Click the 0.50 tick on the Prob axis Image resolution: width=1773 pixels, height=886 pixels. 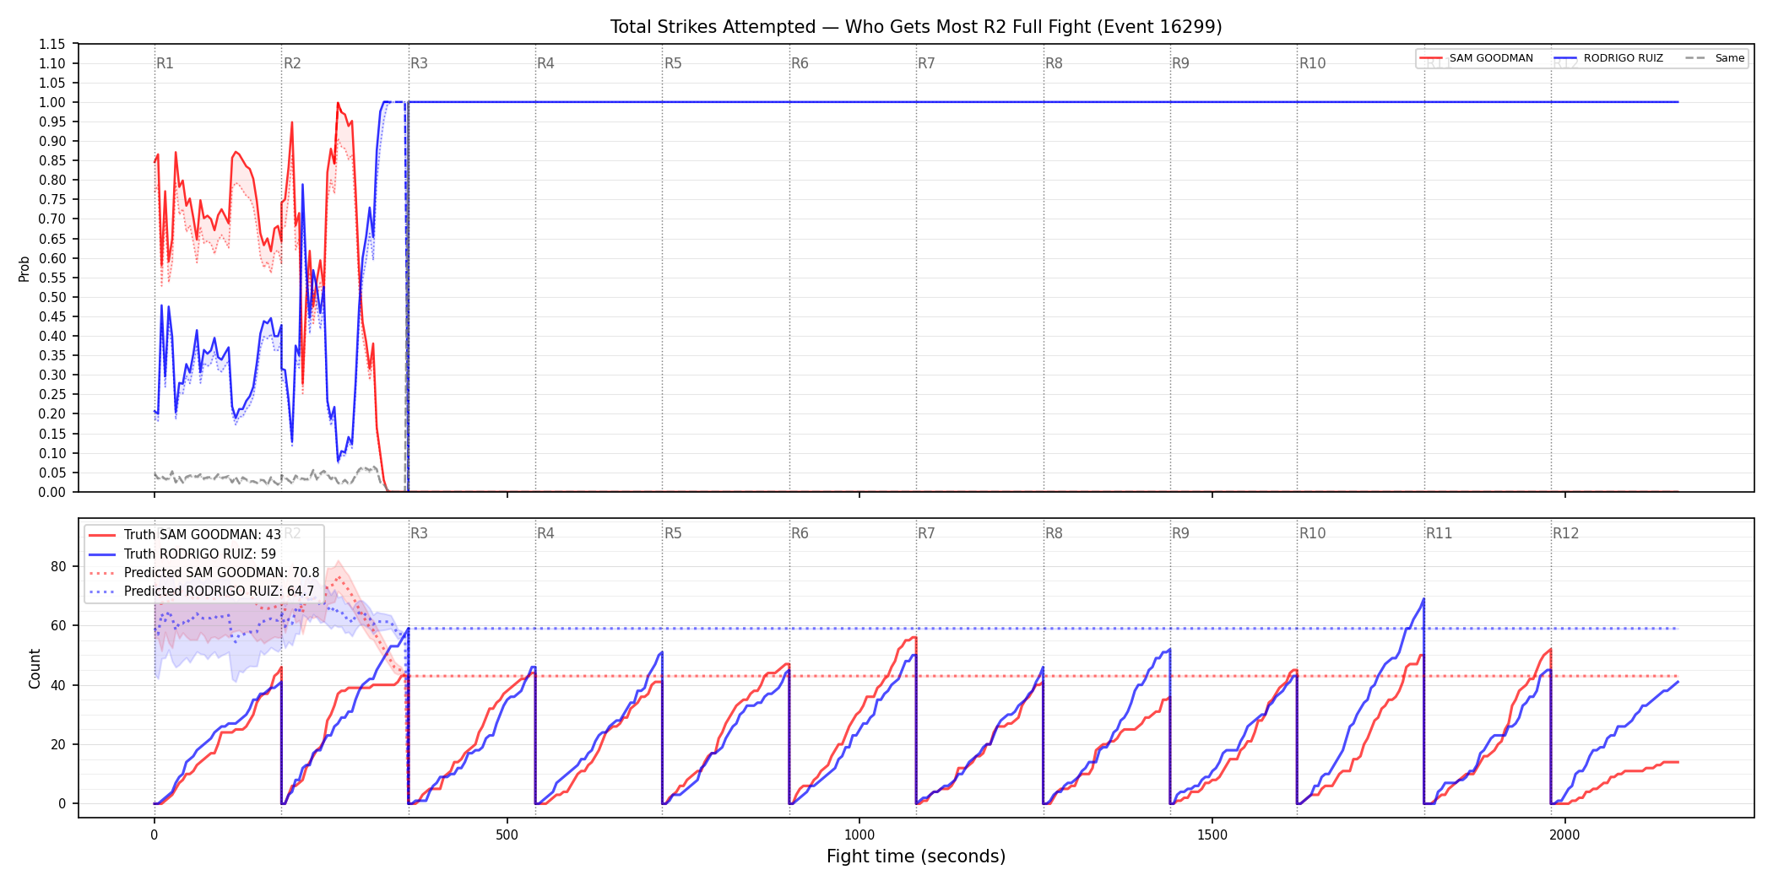pos(52,297)
